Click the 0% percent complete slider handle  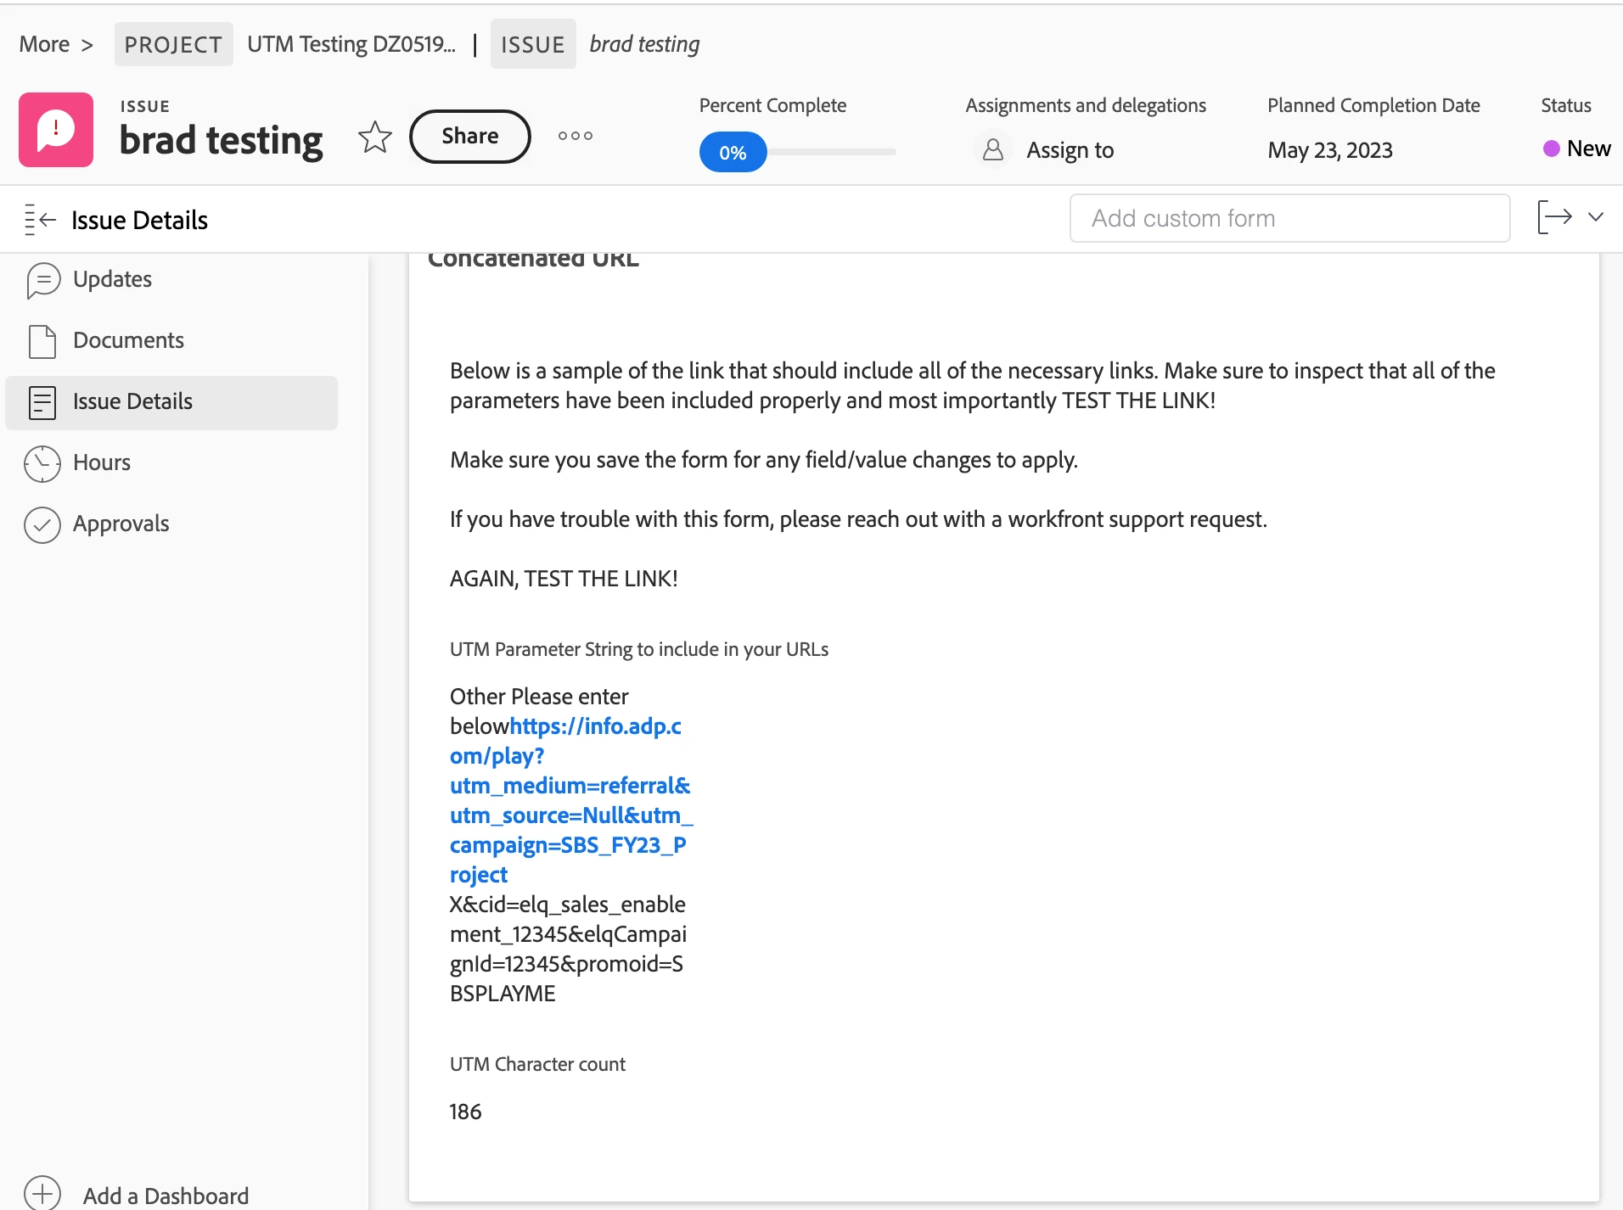point(733,152)
